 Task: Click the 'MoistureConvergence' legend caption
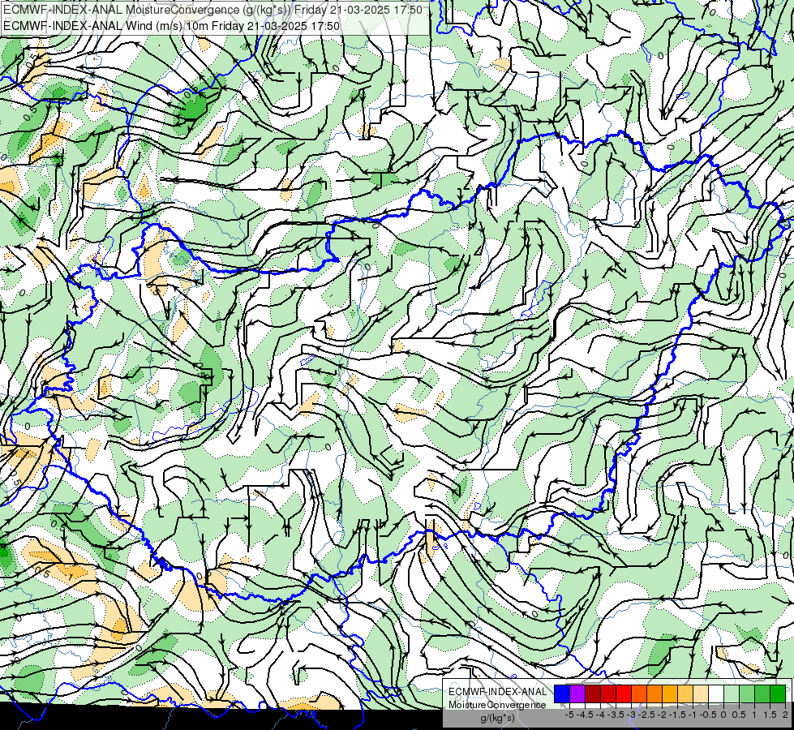click(x=497, y=705)
